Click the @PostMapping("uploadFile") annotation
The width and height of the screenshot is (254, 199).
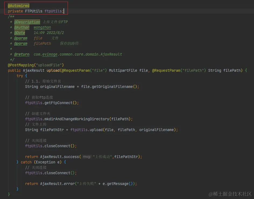[36, 65]
